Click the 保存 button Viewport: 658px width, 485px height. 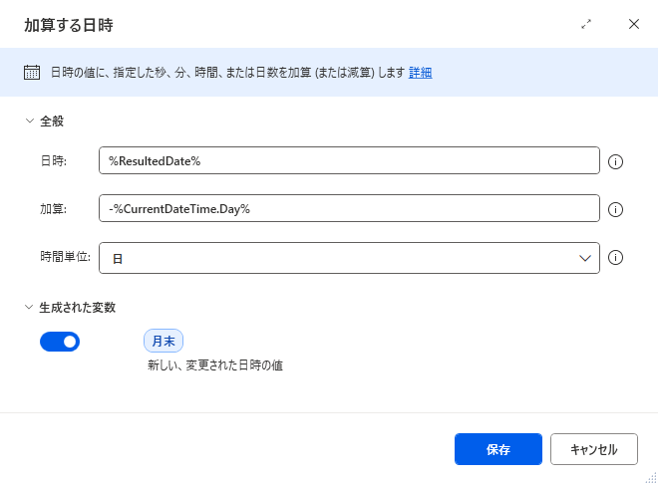[x=498, y=449]
